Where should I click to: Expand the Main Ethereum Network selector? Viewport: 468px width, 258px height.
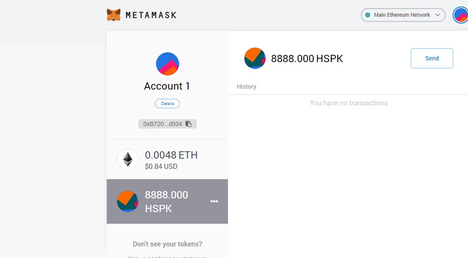point(402,15)
